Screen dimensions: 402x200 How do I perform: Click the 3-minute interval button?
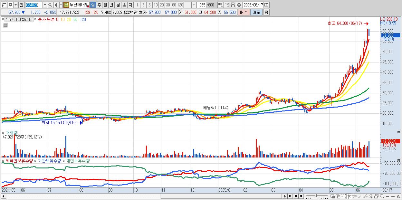click(x=143, y=5)
